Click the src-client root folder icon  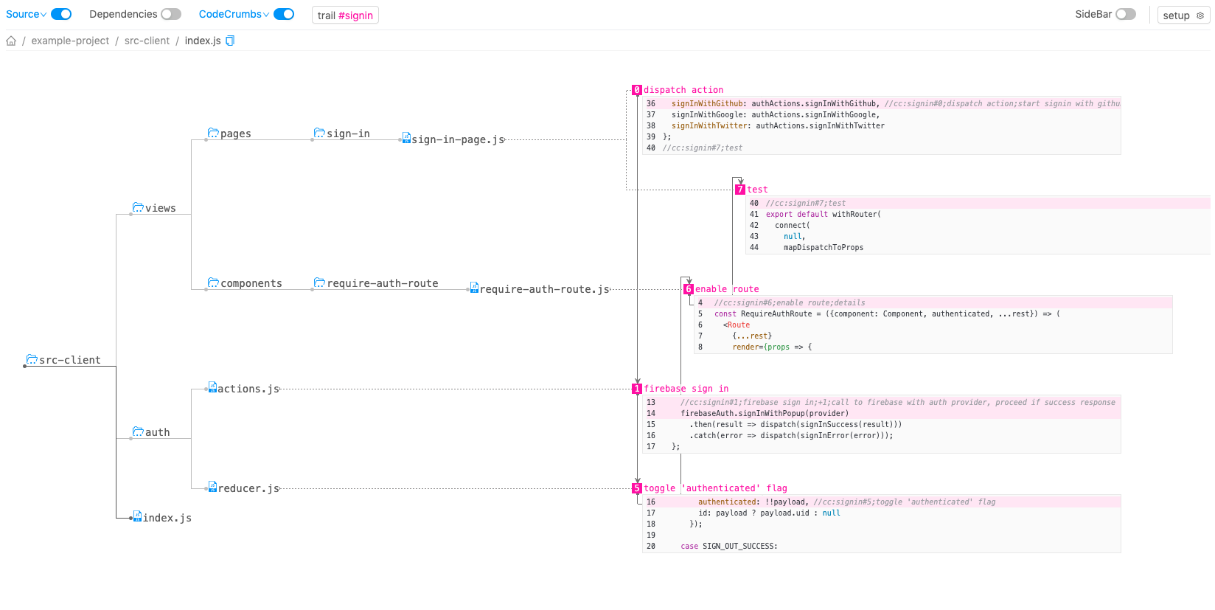click(x=32, y=359)
